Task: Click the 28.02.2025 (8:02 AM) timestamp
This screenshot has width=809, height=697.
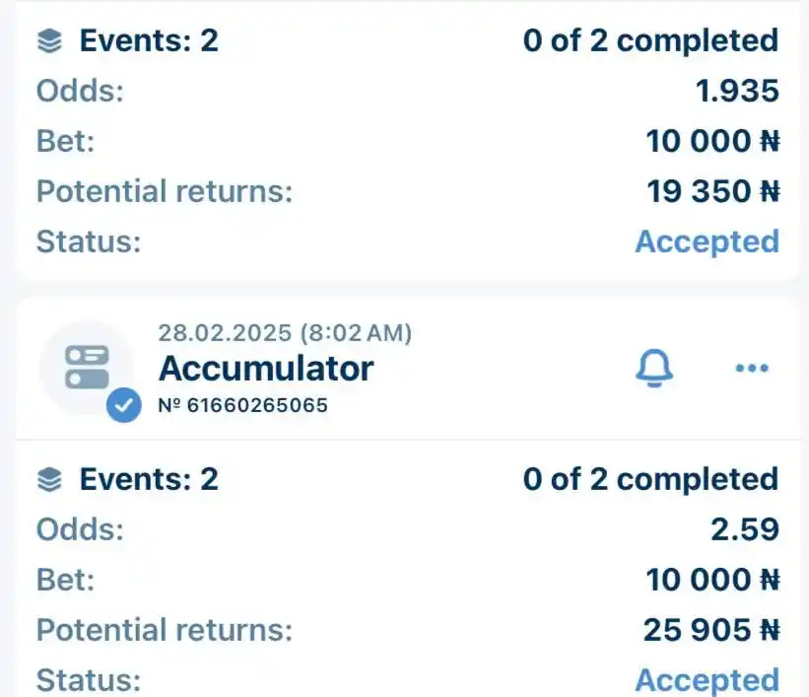Action: pyautogui.click(x=285, y=333)
